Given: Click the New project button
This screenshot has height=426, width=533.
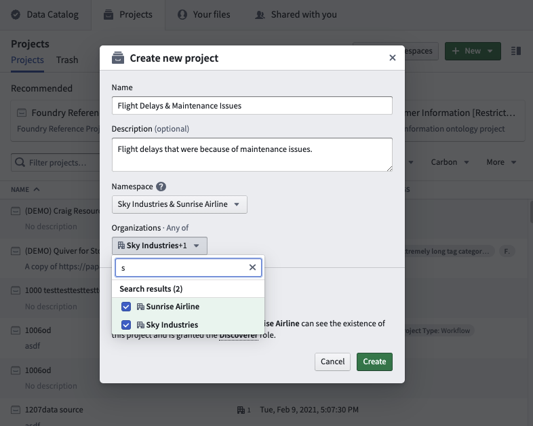Looking at the screenshot, I should click(x=473, y=51).
